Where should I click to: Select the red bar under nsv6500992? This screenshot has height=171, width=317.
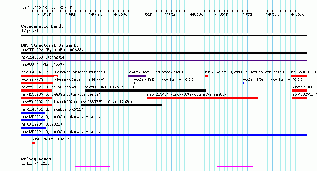(x=36, y=105)
